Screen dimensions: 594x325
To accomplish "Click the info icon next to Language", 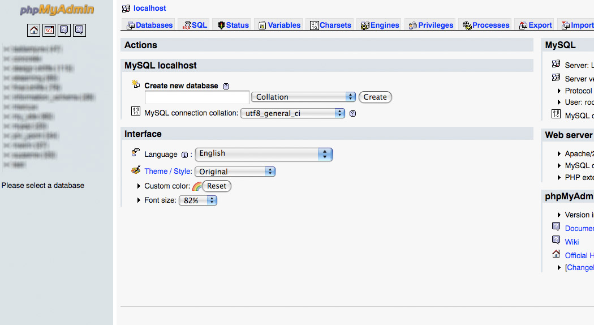I will [184, 155].
